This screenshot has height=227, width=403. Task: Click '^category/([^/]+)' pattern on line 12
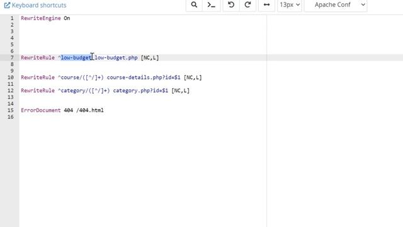tap(84, 91)
